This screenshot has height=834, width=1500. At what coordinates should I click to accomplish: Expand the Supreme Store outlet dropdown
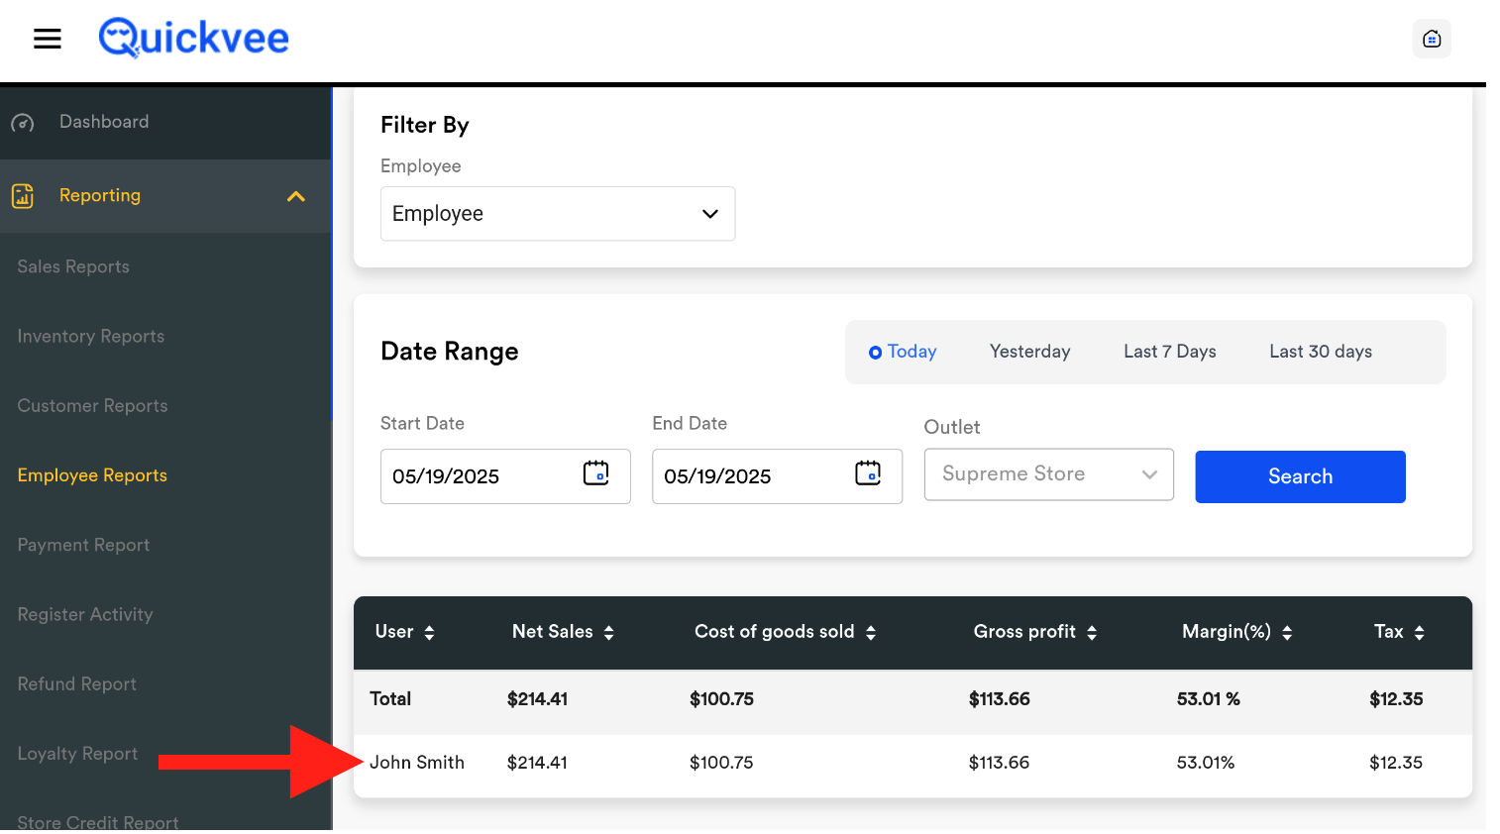(x=1048, y=474)
